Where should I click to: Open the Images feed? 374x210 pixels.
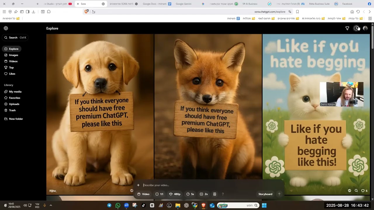(x=11, y=55)
